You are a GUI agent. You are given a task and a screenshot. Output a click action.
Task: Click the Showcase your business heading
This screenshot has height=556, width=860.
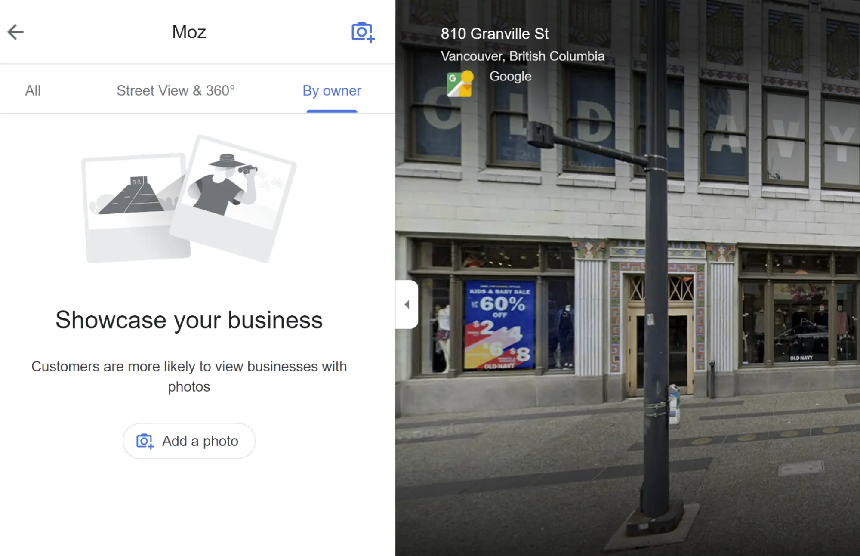point(189,320)
